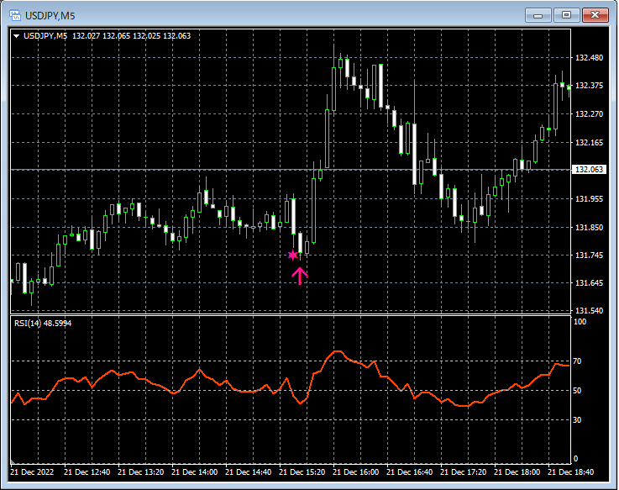
Task: Click the 21 Dec 13:20 time label
Action: click(x=140, y=472)
